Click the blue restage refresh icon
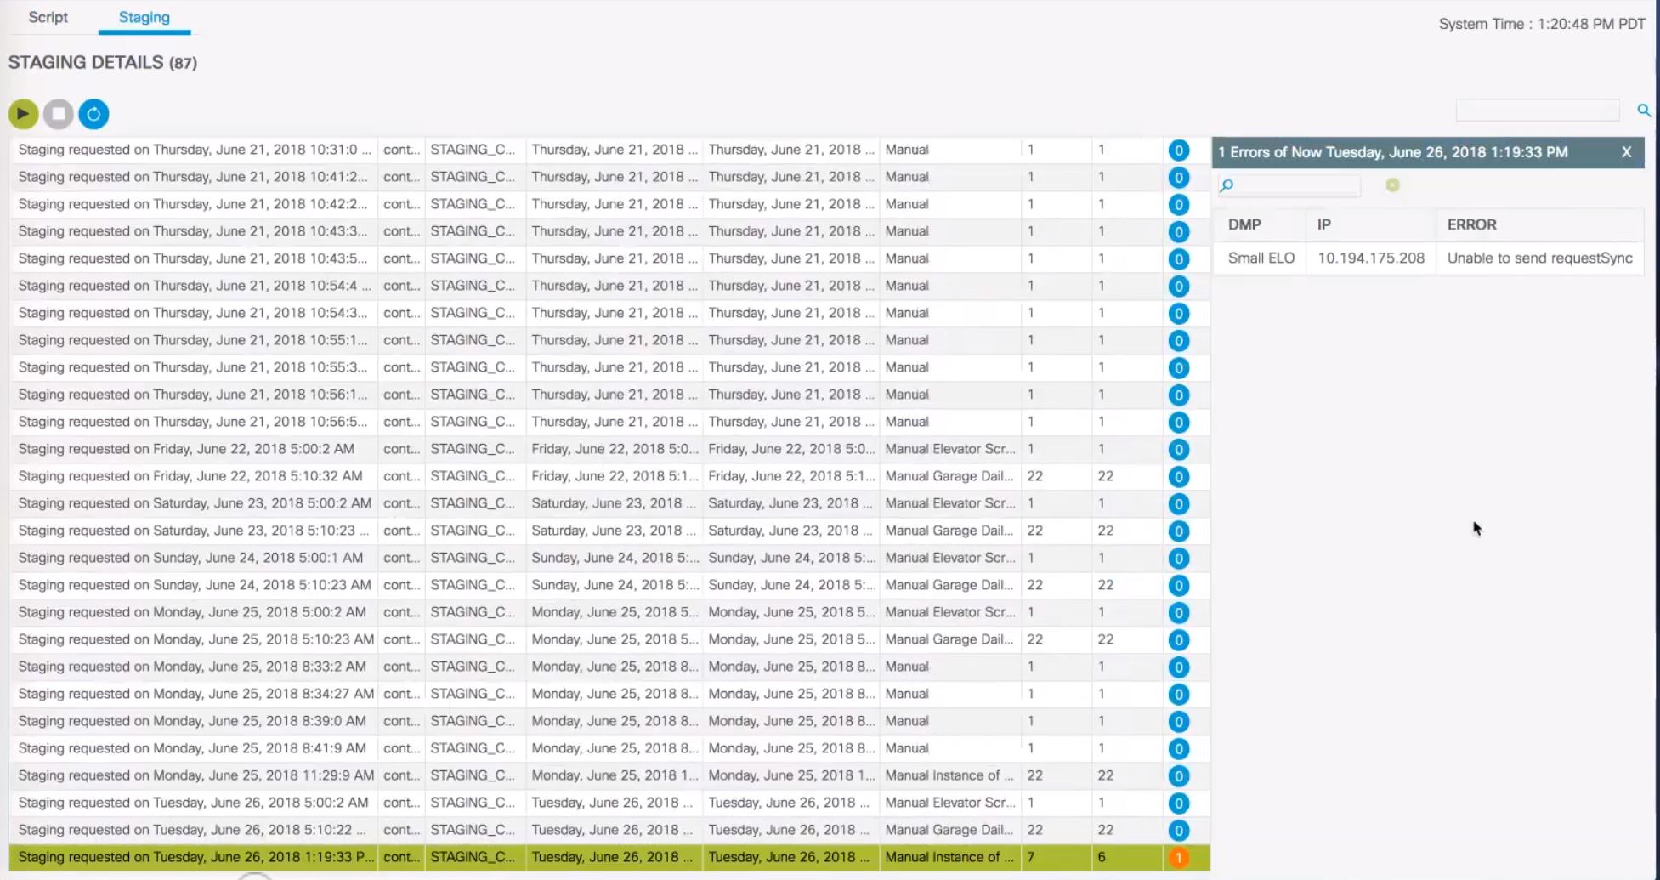The height and width of the screenshot is (880, 1660). pyautogui.click(x=93, y=112)
